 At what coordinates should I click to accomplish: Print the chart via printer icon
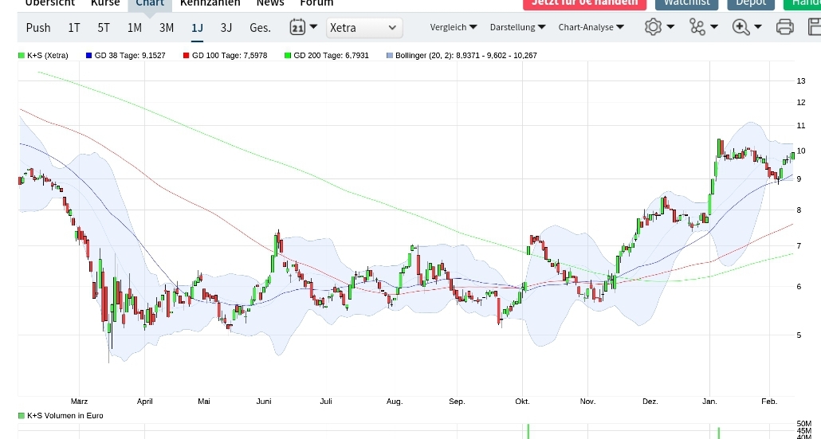coord(784,26)
